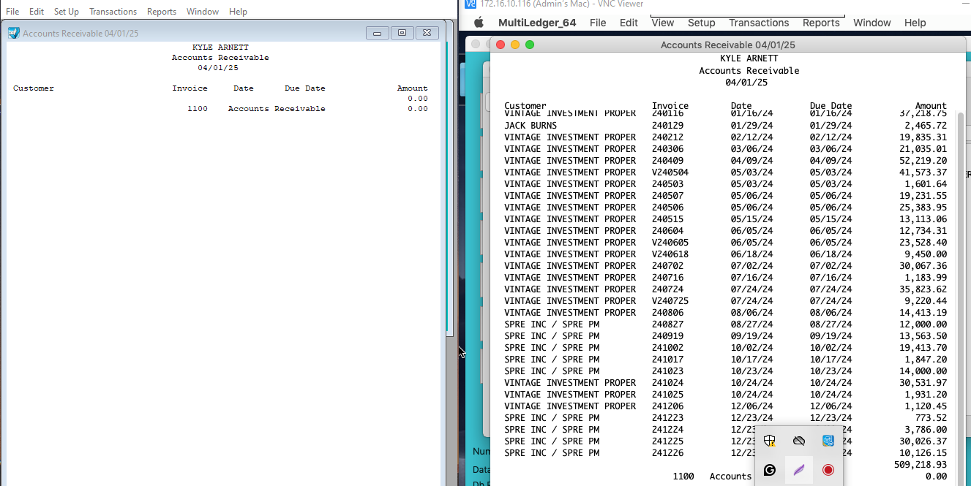Open the Edit menu in the left Windows app
This screenshot has width=971, height=486.
click(37, 12)
